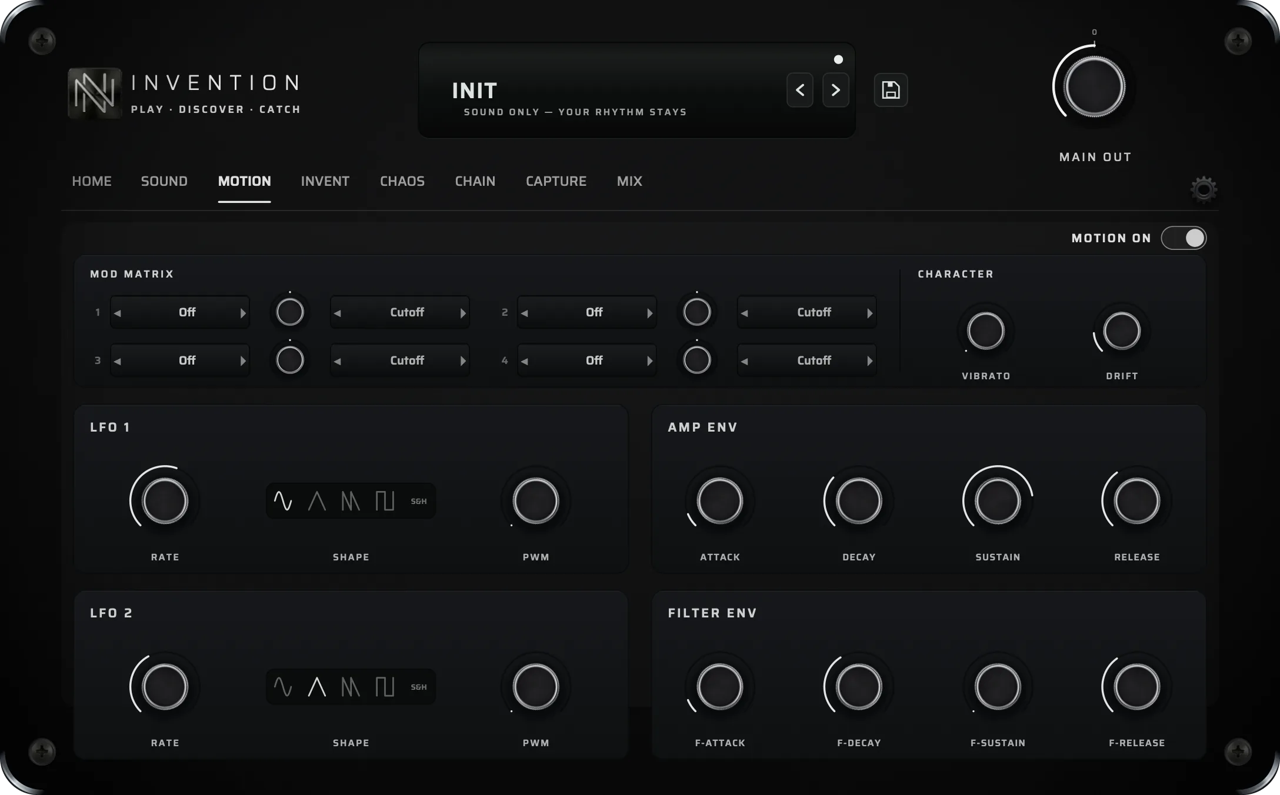The height and width of the screenshot is (795, 1280).
Task: Open the INVENT tab
Action: (325, 181)
